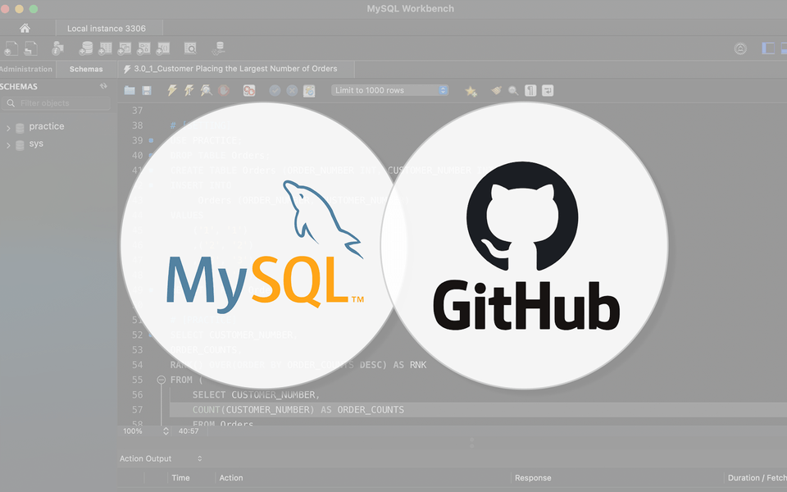Screen dimensions: 787x492
Task: Roll back the current transaction
Action: click(x=292, y=90)
